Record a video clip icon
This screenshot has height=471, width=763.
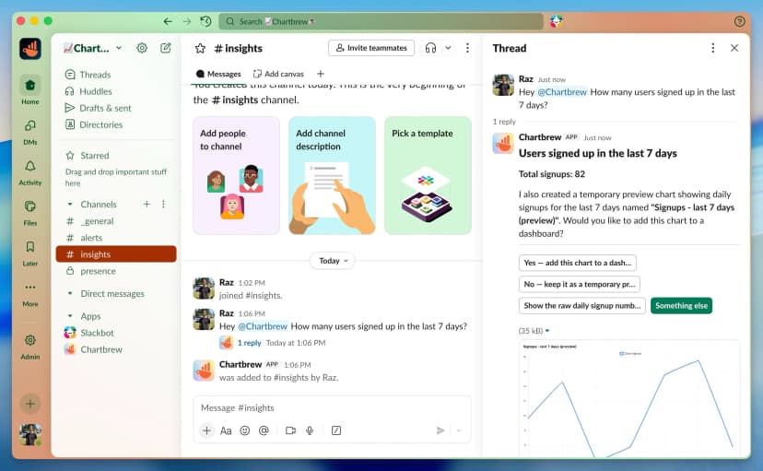point(290,430)
